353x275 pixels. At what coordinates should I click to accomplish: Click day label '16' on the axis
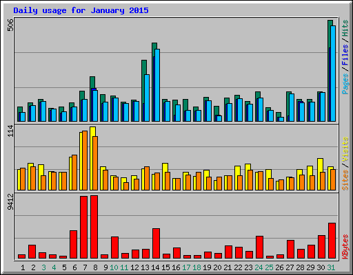click(x=176, y=267)
